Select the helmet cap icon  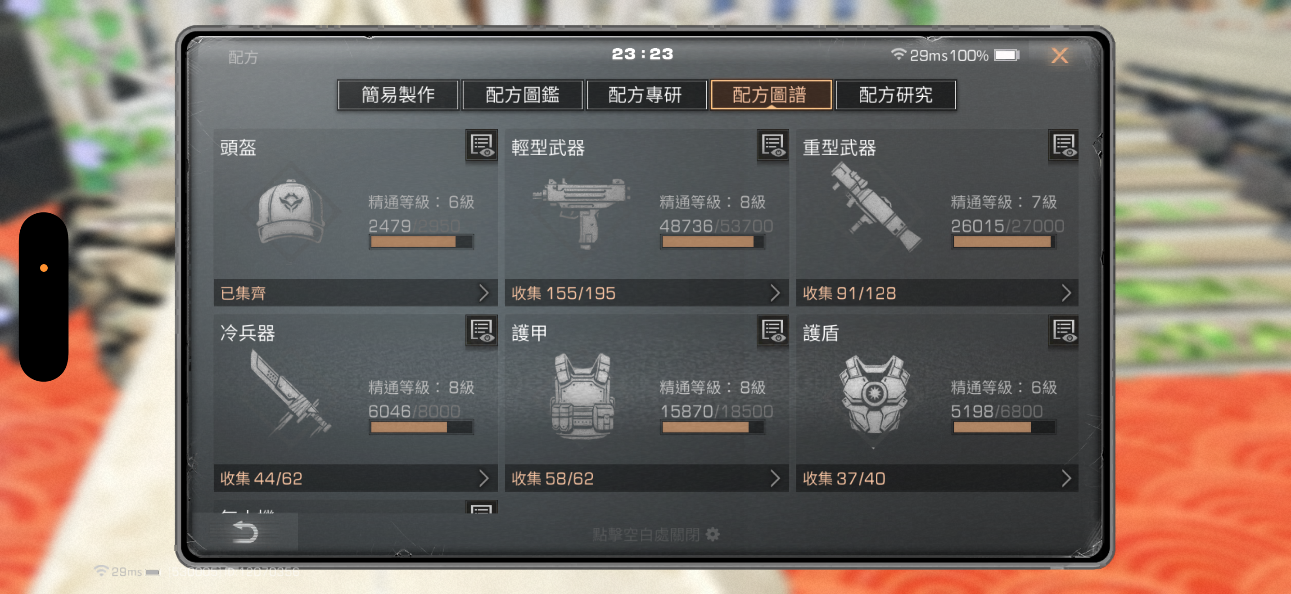point(290,211)
